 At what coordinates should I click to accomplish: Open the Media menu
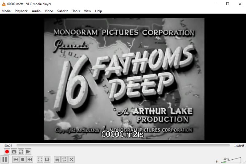(6, 11)
